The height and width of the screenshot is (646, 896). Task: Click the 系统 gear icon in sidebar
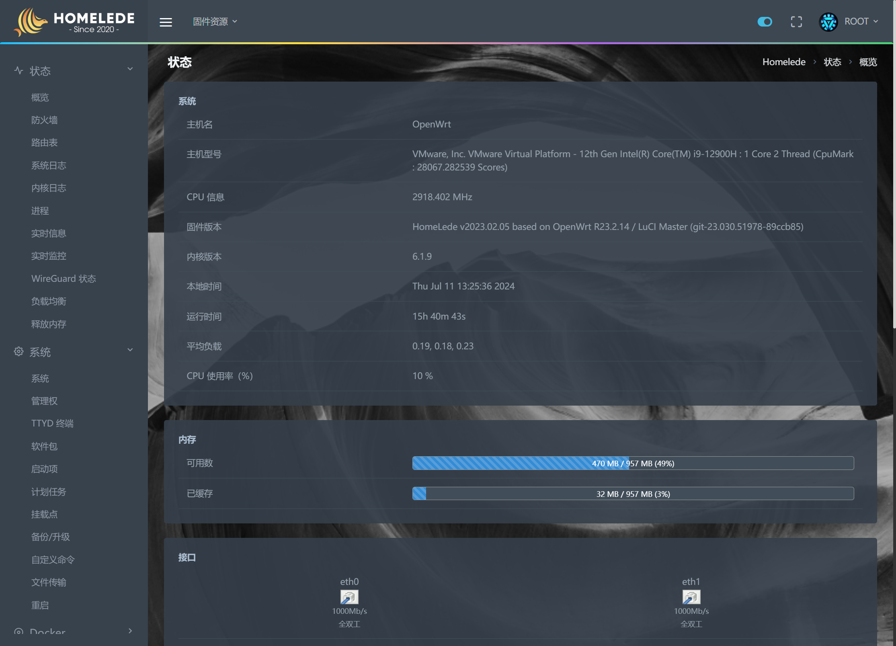18,351
